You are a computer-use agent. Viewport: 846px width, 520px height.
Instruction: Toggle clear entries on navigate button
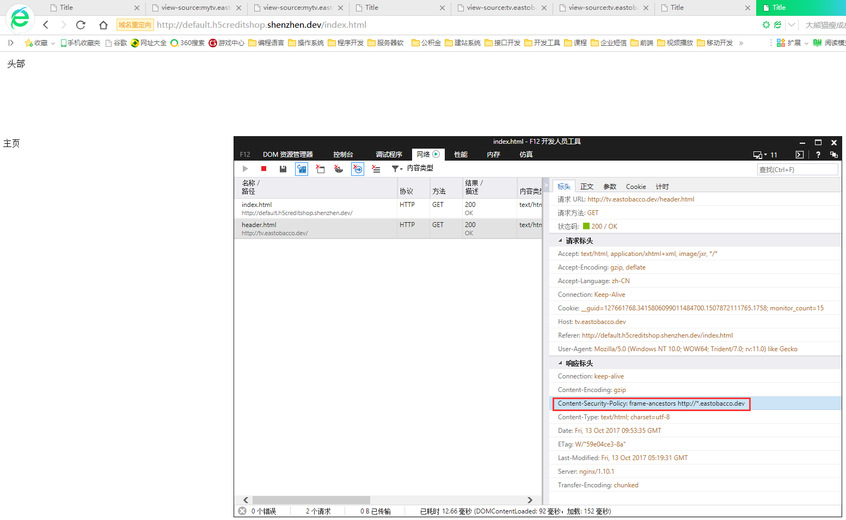click(358, 169)
